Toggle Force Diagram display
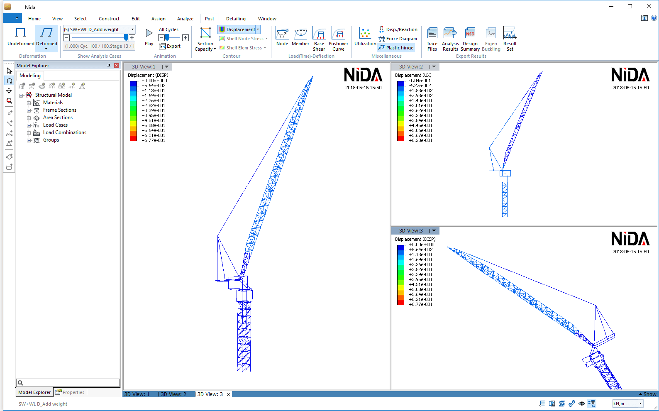This screenshot has height=411, width=659. click(x=398, y=39)
